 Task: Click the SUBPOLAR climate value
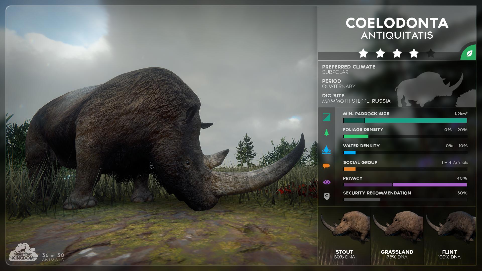(x=335, y=72)
